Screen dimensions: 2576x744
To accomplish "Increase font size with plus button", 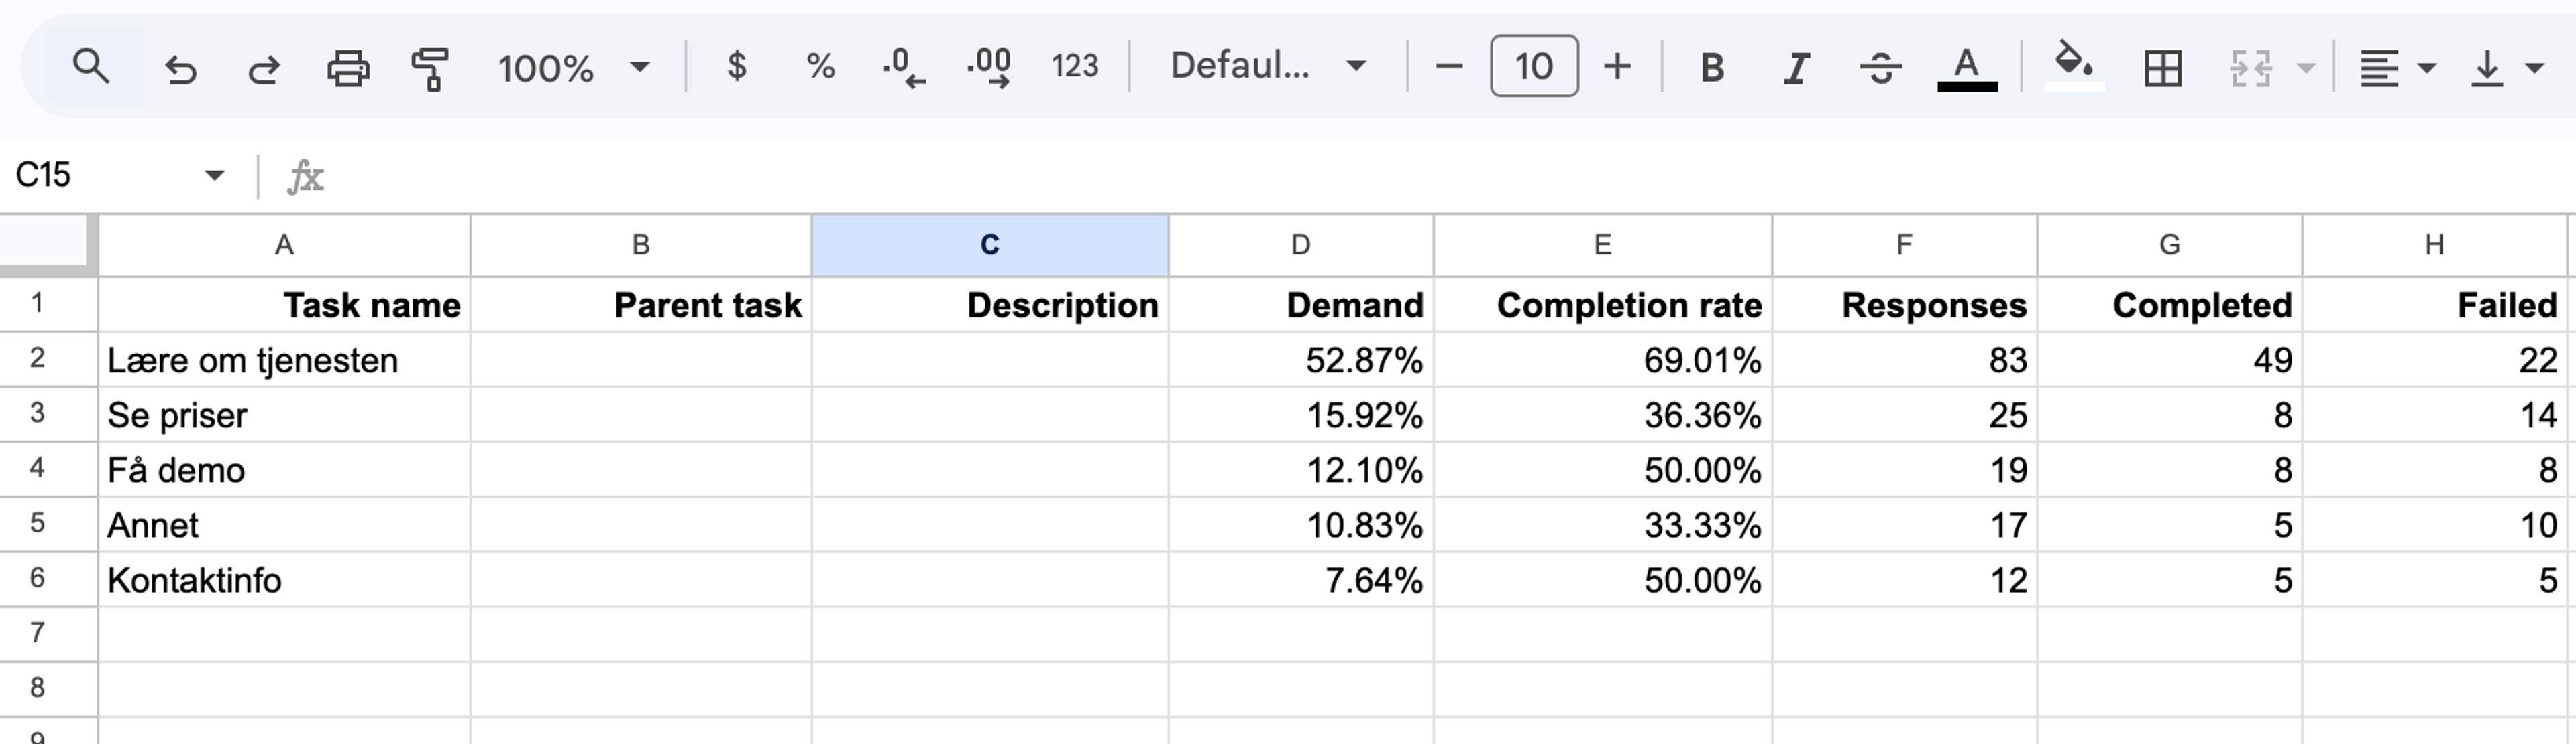I will click(x=1617, y=67).
